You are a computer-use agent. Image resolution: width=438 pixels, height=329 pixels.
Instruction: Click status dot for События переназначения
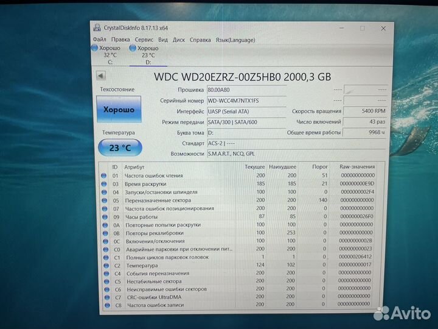click(106, 274)
